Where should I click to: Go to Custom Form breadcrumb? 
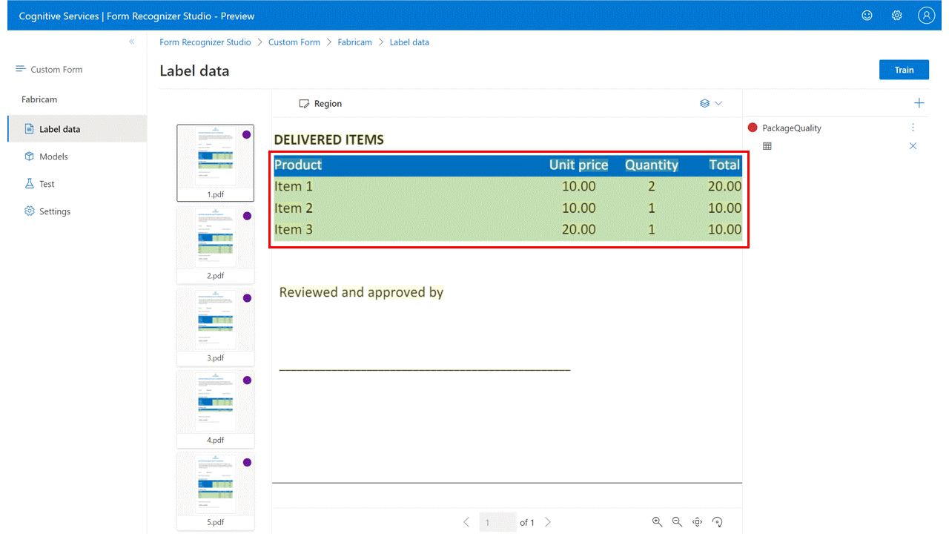click(294, 42)
